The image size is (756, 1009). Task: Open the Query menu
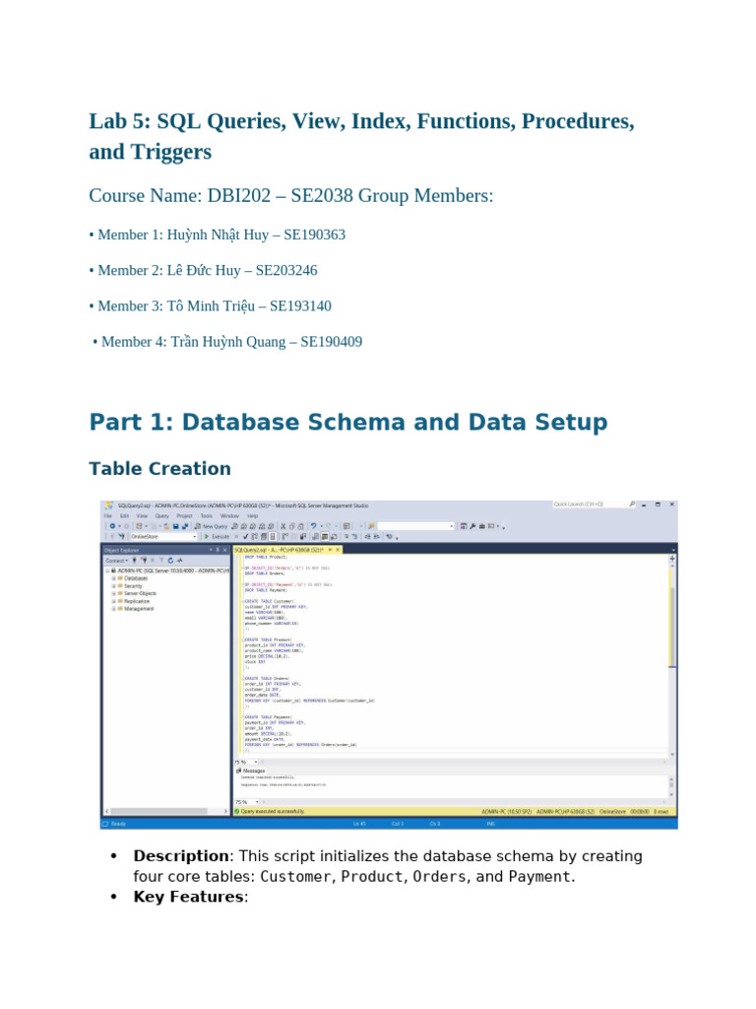[162, 515]
